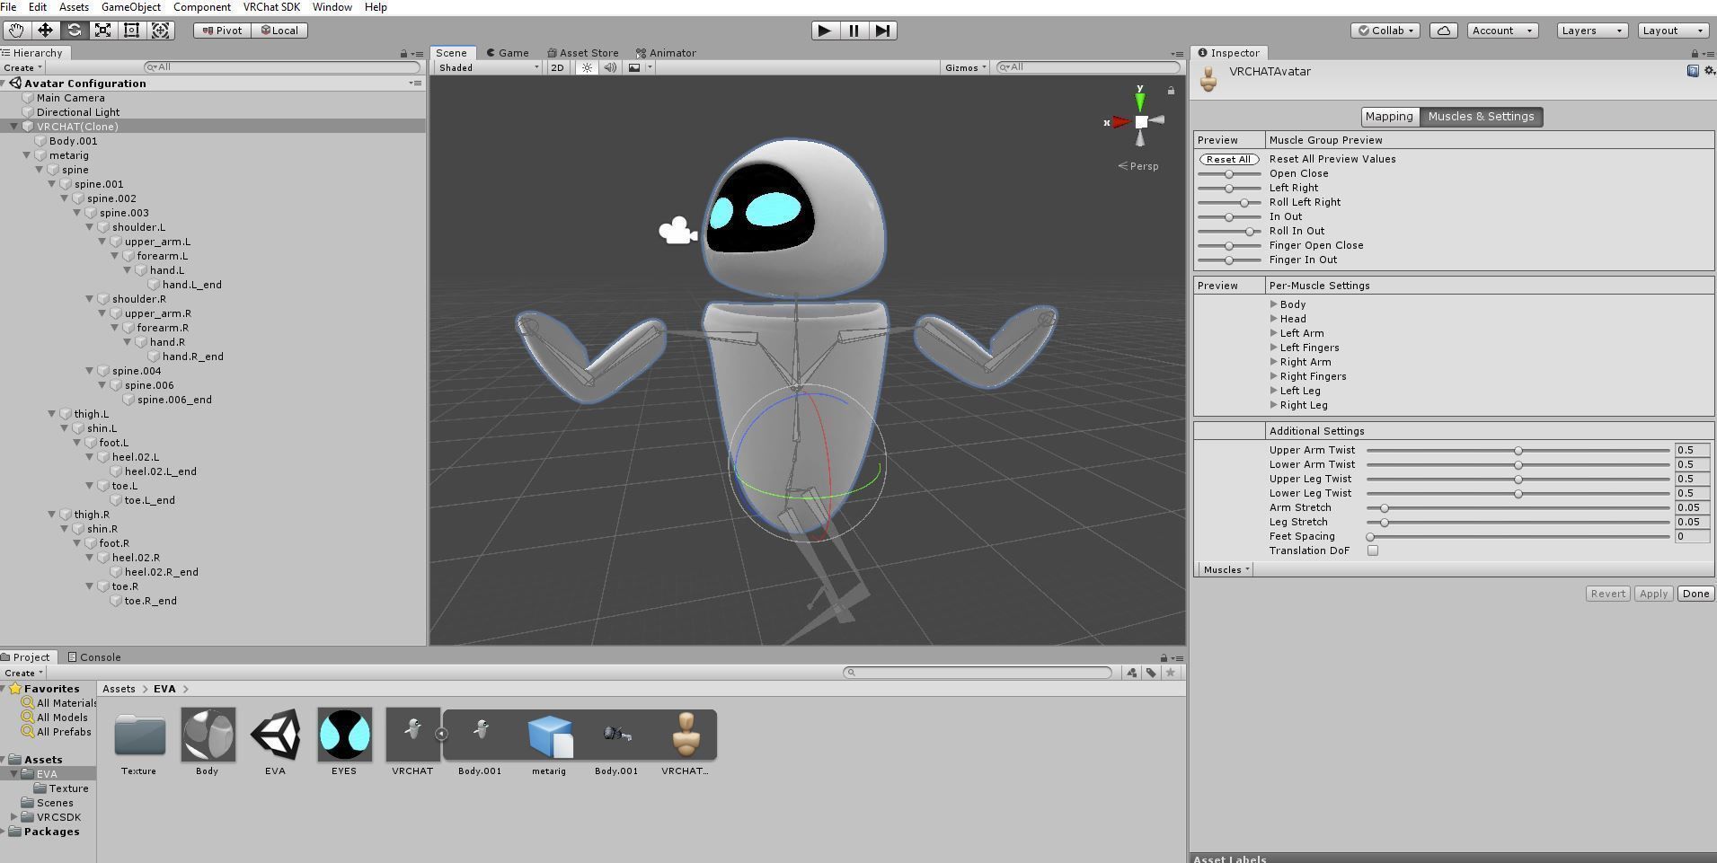This screenshot has height=863, width=1717.
Task: Open the Account dropdown
Action: click(x=1502, y=31)
